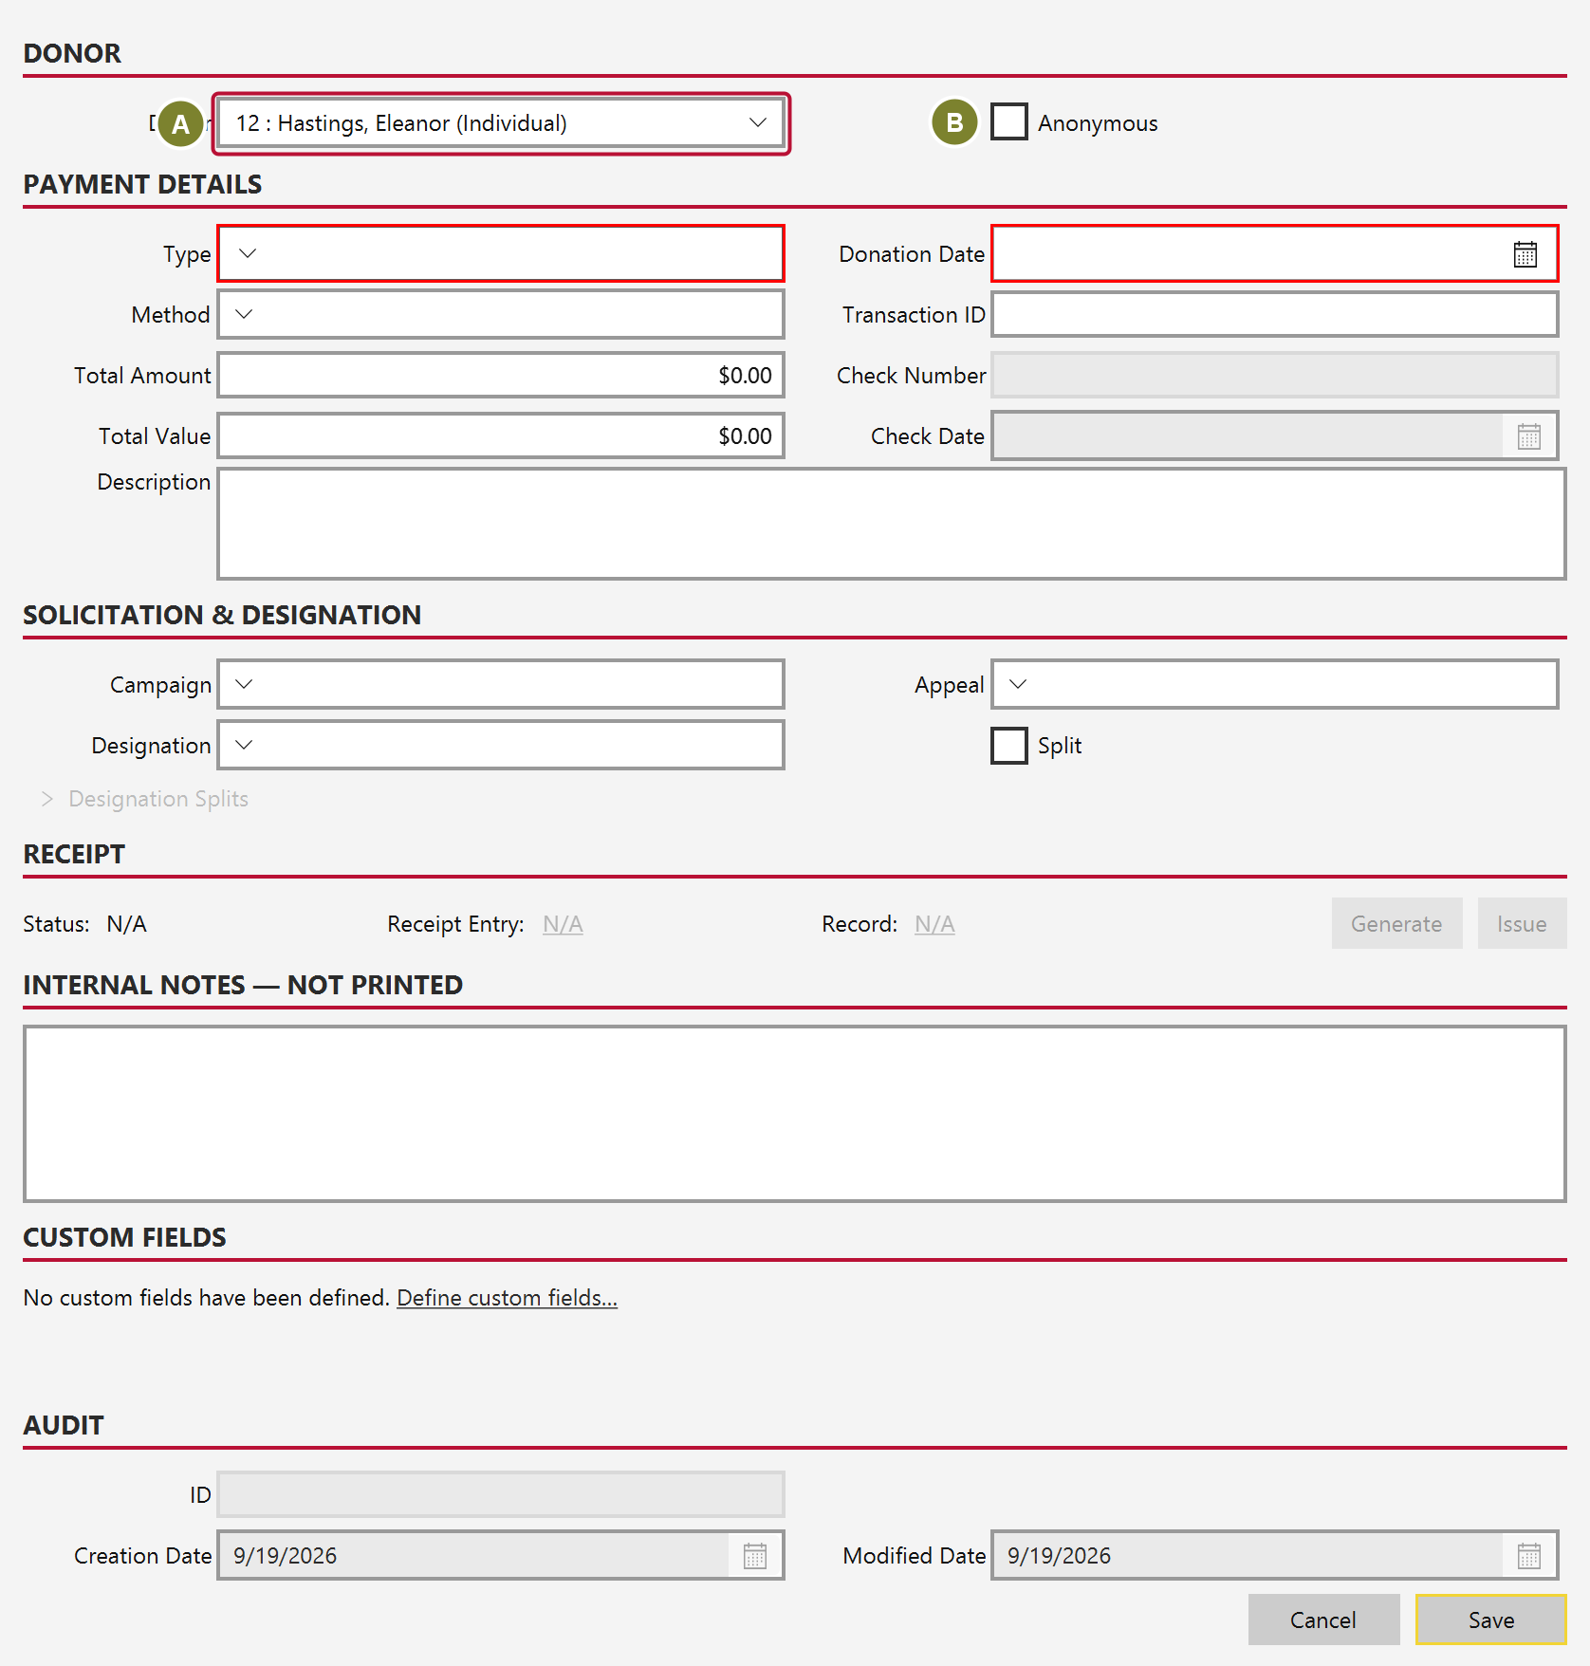Enable the Split checkbox
The image size is (1590, 1666).
pos(1008,745)
